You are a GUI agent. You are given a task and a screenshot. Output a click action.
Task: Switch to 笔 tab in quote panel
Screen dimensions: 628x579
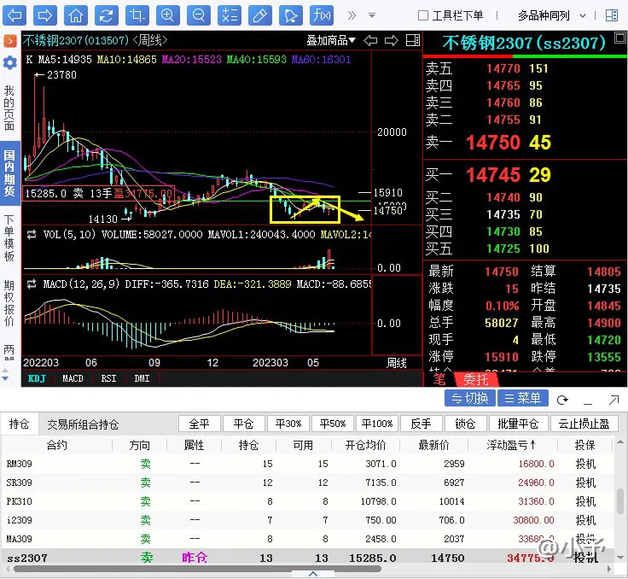point(439,379)
